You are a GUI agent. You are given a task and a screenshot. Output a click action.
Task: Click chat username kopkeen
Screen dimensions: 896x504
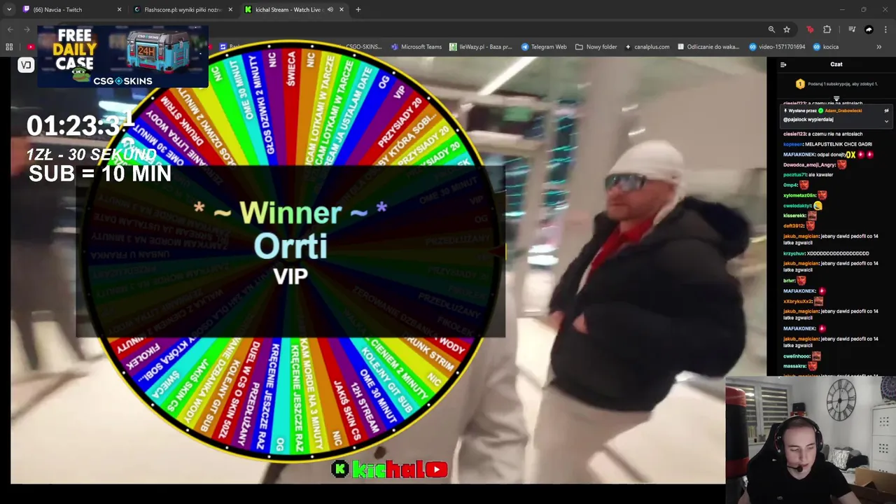(793, 144)
